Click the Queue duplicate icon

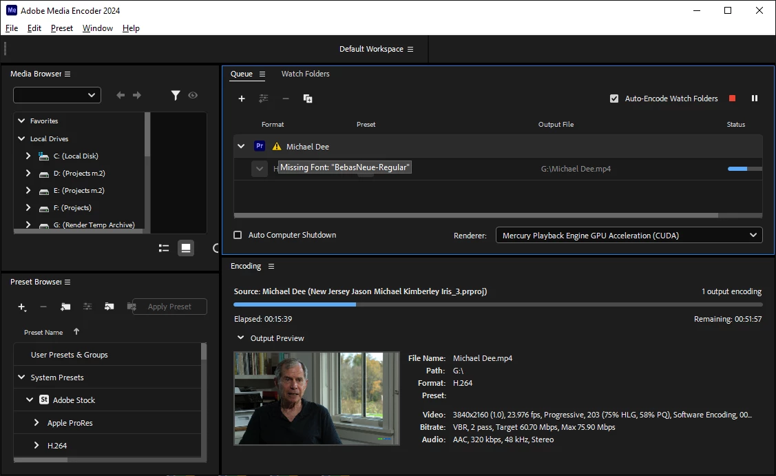pos(307,99)
